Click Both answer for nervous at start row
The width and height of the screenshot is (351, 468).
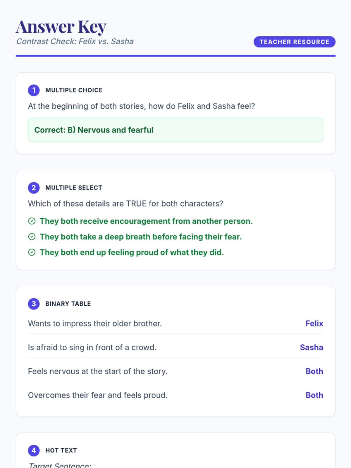[x=314, y=371]
